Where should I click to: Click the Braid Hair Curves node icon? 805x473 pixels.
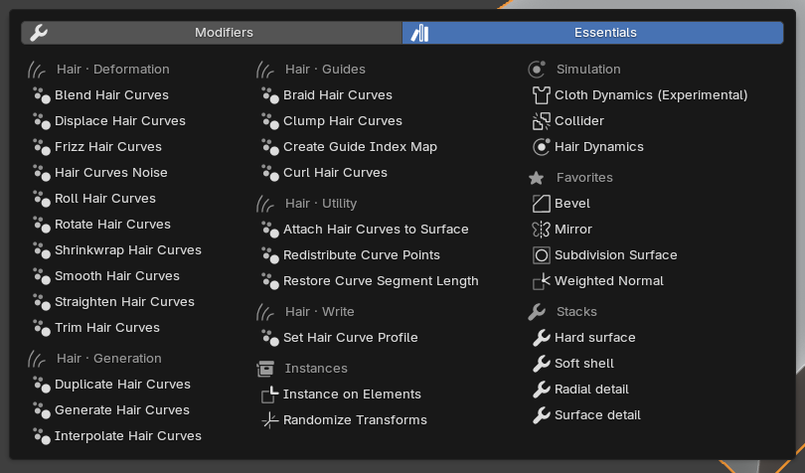[x=270, y=95]
